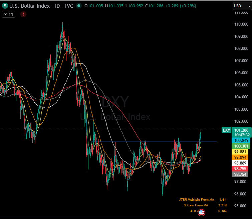The width and height of the screenshot is (252, 219).
Task: Click the gray 98.754 price label
Action: click(x=240, y=174)
